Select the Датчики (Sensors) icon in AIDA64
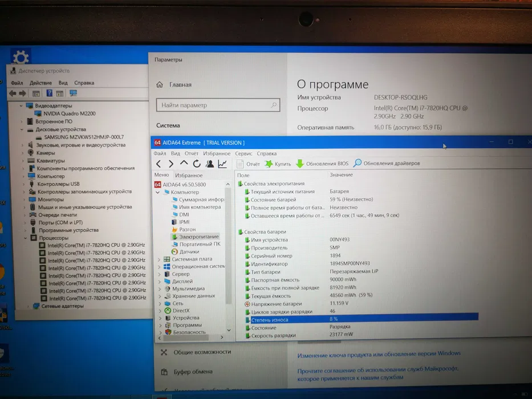The width and height of the screenshot is (532, 399). pos(175,251)
